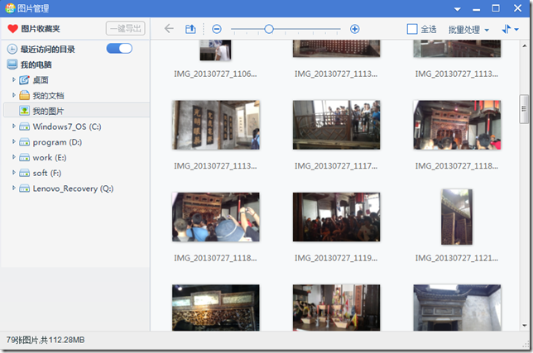Click the thumbnail size slider handle
The height and width of the screenshot is (353, 533).
point(269,29)
